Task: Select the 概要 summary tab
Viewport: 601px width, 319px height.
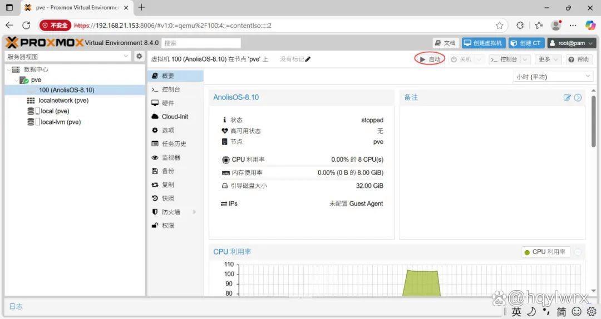Action: (x=175, y=76)
